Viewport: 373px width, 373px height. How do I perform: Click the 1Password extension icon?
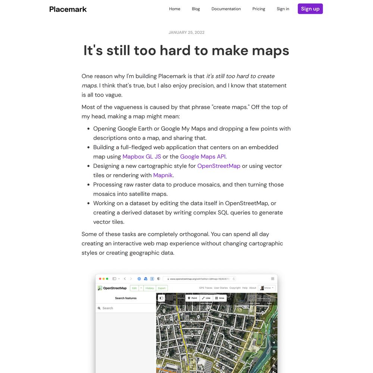(139, 279)
